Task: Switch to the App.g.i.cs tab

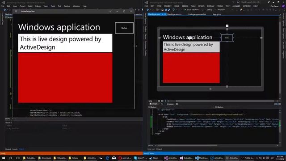Action: pos(217,14)
